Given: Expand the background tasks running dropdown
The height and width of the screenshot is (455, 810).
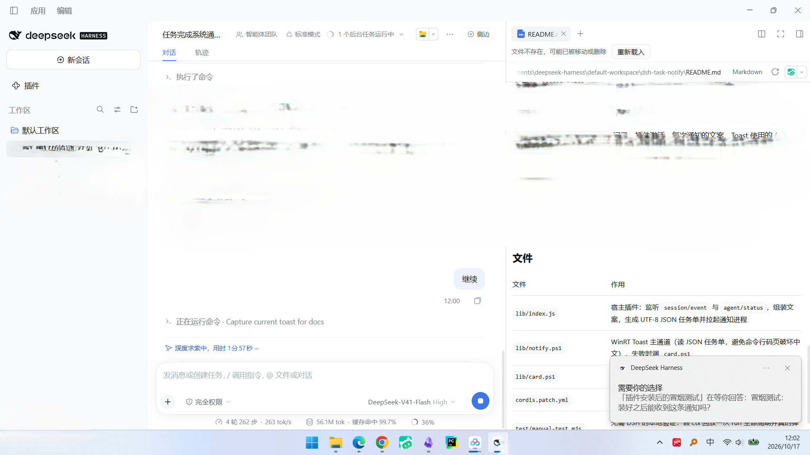Looking at the screenshot, I should point(366,34).
